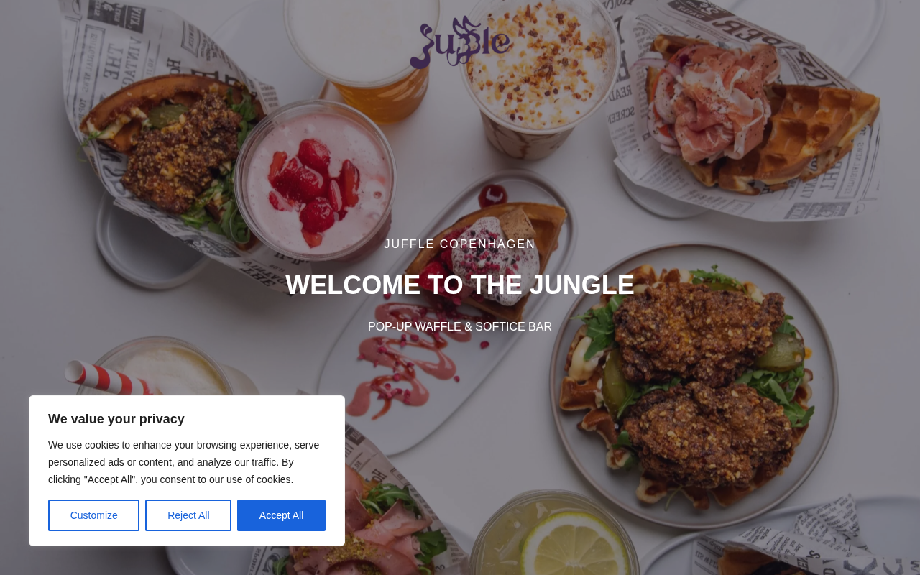Image resolution: width=920 pixels, height=575 pixels.
Task: Select the JUFFLE COPENHAGEN subtitle text
Action: [460, 244]
